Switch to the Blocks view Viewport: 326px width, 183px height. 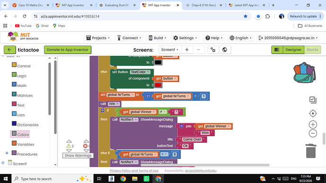(312, 50)
